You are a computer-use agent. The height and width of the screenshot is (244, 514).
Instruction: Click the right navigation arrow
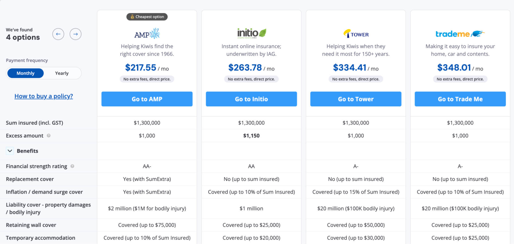(x=75, y=34)
